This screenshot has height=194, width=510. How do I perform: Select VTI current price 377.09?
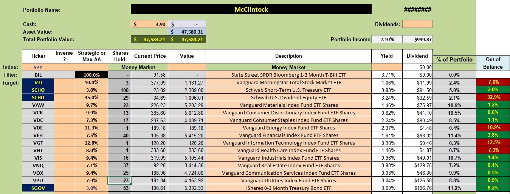[150, 82]
